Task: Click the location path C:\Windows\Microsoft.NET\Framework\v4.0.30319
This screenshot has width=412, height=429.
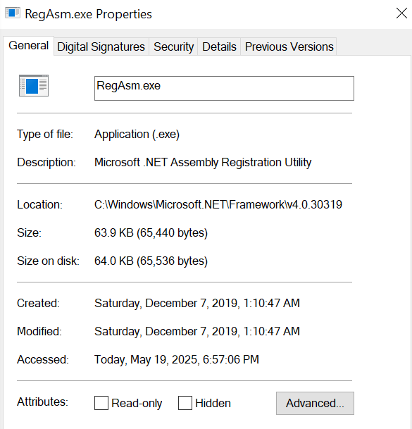Action: pos(218,205)
